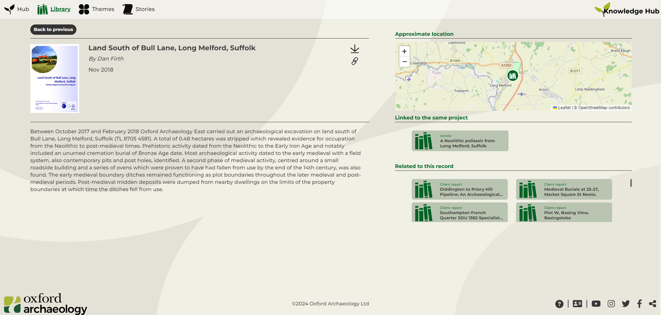
Task: Click the Linked to the same project heading
Action: tap(431, 118)
